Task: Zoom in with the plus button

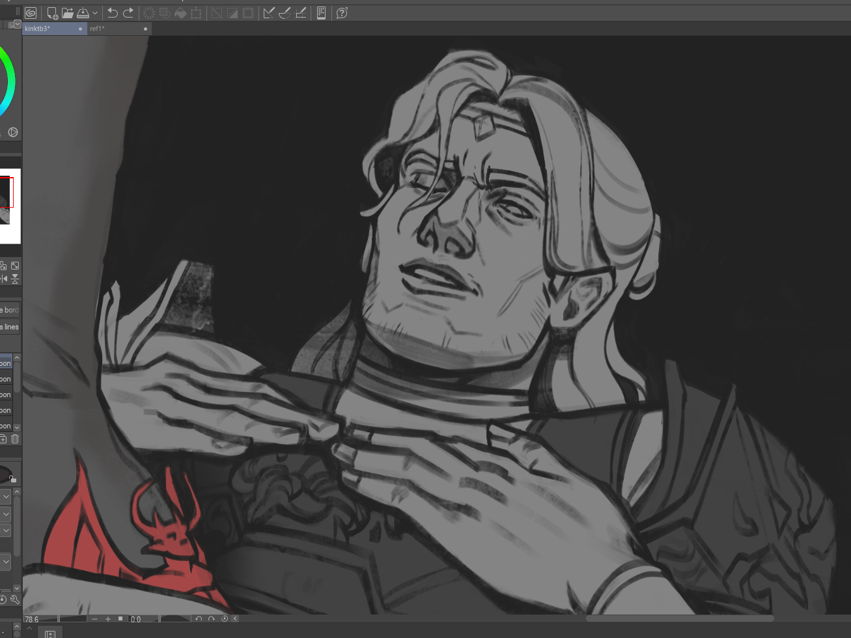Action: [x=108, y=619]
